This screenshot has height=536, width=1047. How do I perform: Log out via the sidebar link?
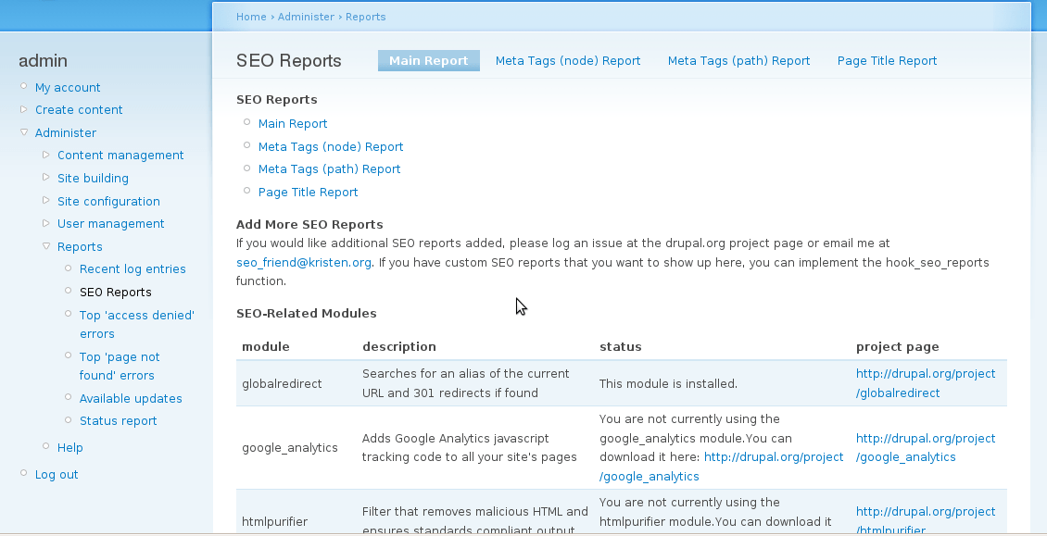coord(57,475)
